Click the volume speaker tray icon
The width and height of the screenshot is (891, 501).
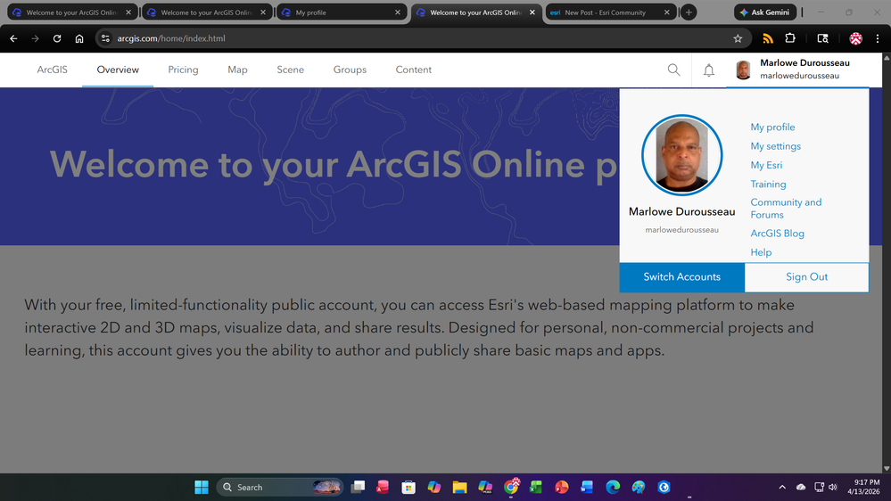833,488
